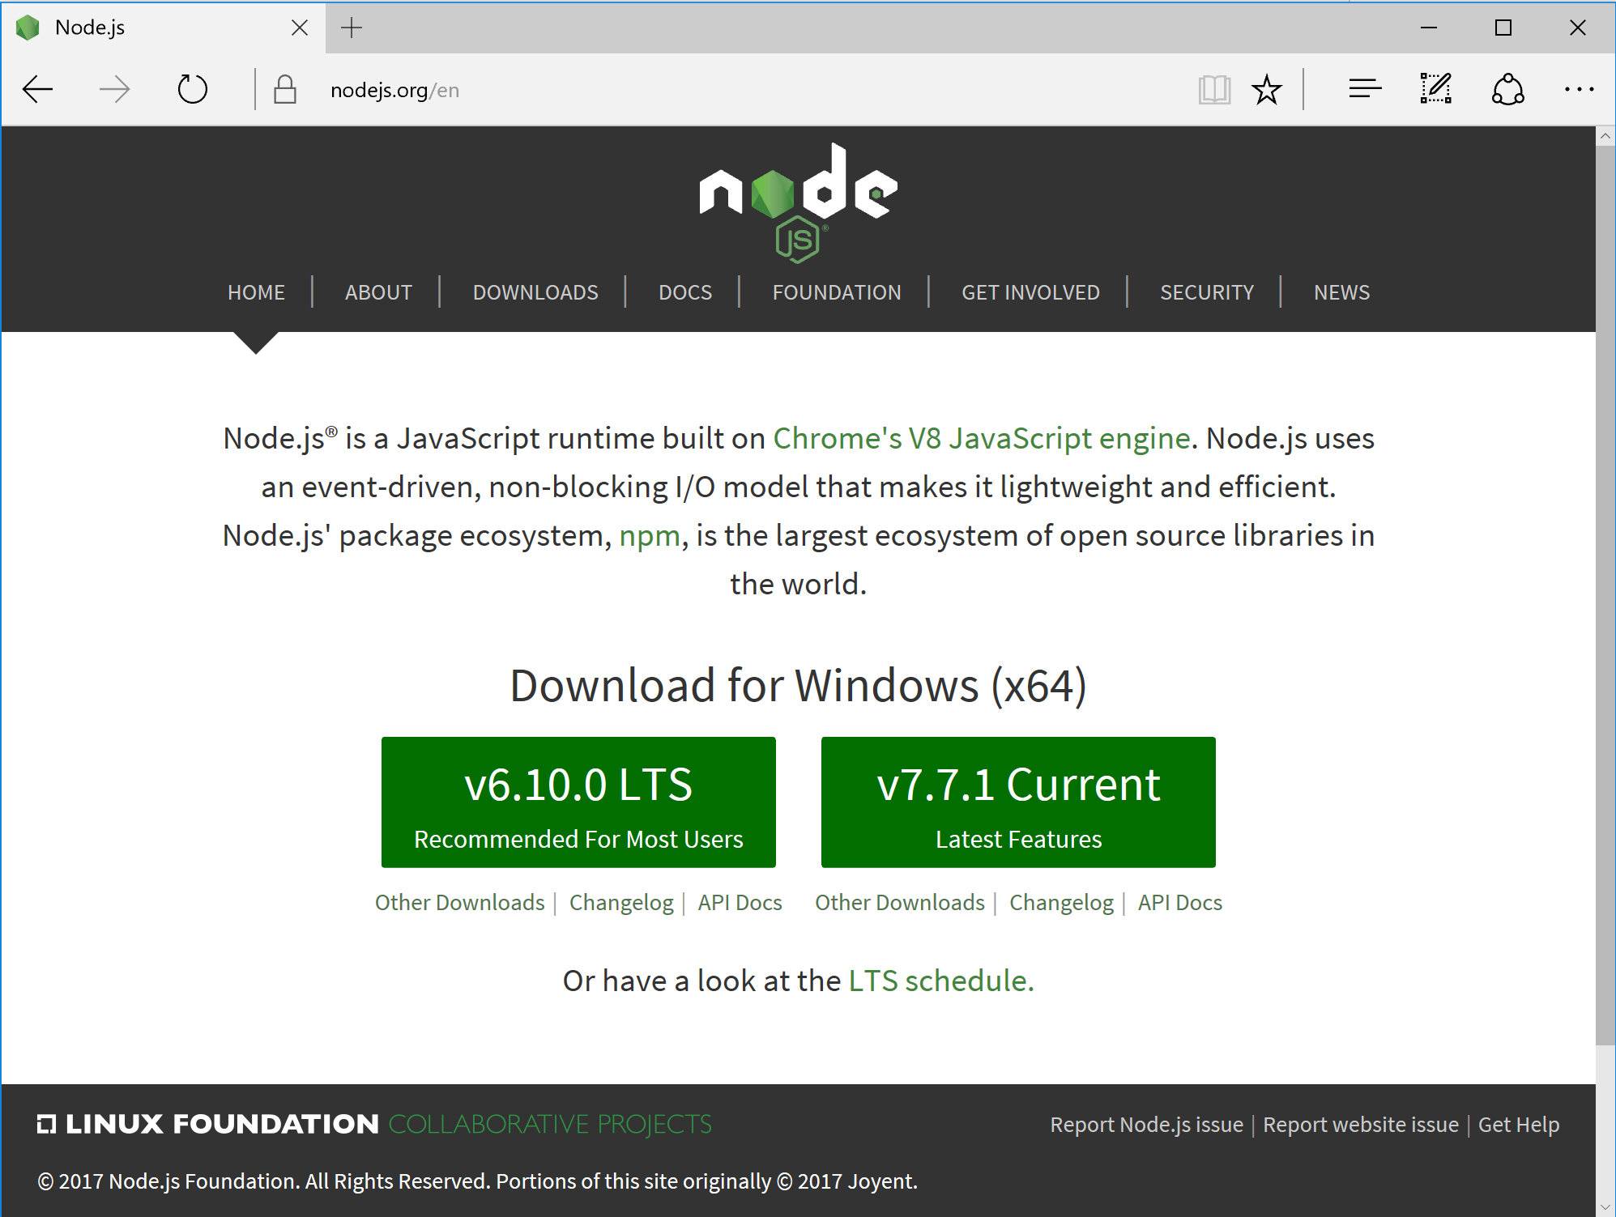Click the API Docs link under Current version

(1178, 903)
